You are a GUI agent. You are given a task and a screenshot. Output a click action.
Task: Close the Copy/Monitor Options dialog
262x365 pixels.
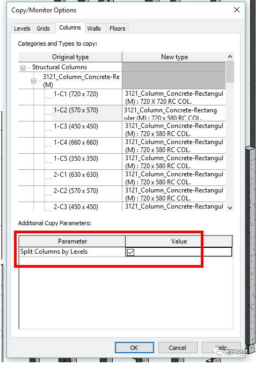click(237, 10)
